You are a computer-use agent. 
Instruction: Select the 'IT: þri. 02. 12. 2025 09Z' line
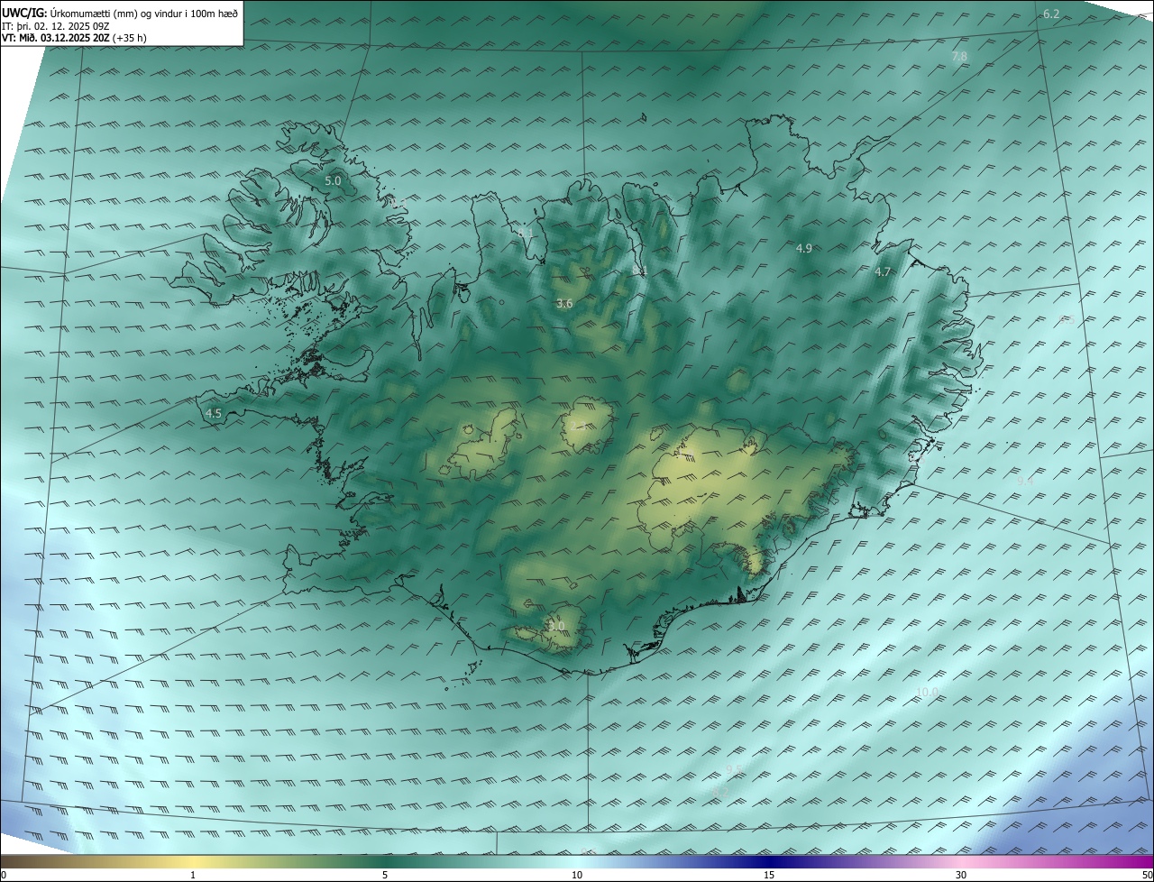(x=58, y=27)
